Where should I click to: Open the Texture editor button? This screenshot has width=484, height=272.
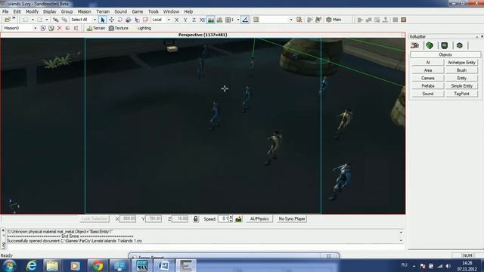pos(119,28)
